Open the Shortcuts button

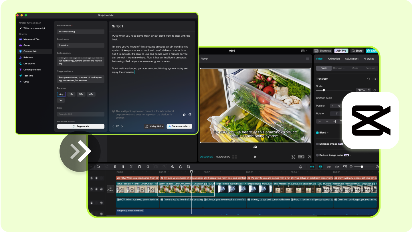[x=322, y=51]
